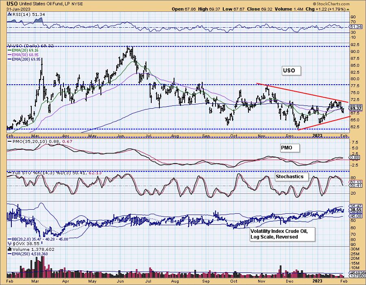Click the 77.5 level on the price axis
Screen dimensions: 366x285
pos(355,86)
